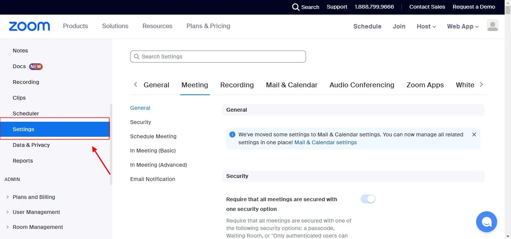Click Join in the header
This screenshot has height=239, width=511.
click(399, 26)
